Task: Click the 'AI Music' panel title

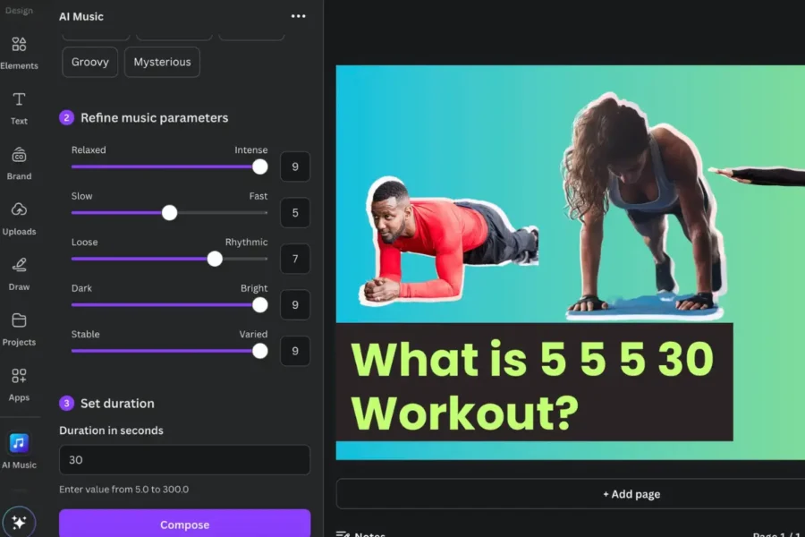Action: point(81,16)
